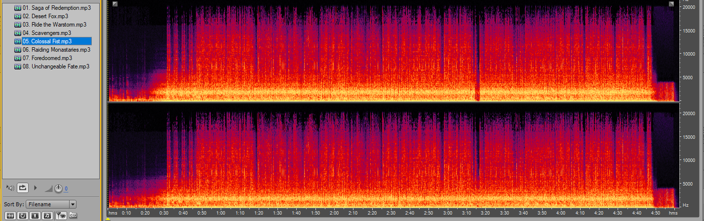Viewport: 704px width, 221px height.
Task: Click the top-right fade-out handle
Action: 671,4
